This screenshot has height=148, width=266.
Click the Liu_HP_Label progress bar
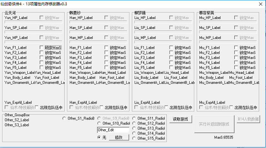tap(163, 22)
